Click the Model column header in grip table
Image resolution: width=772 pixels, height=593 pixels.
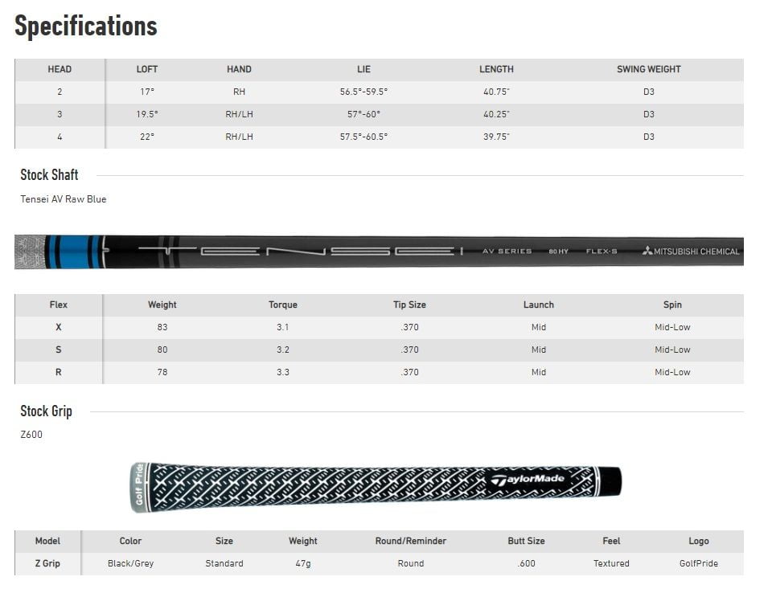(x=47, y=541)
